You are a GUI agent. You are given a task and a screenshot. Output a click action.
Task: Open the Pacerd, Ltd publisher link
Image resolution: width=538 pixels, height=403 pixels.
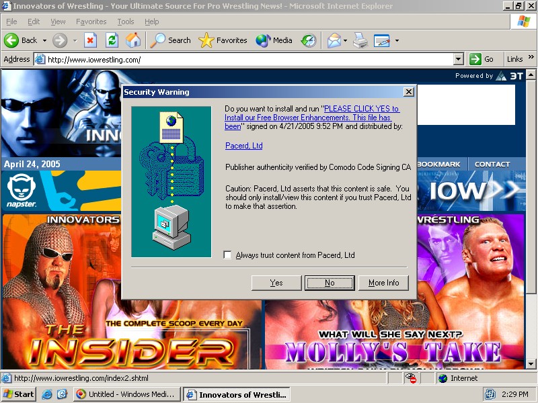pyautogui.click(x=244, y=146)
